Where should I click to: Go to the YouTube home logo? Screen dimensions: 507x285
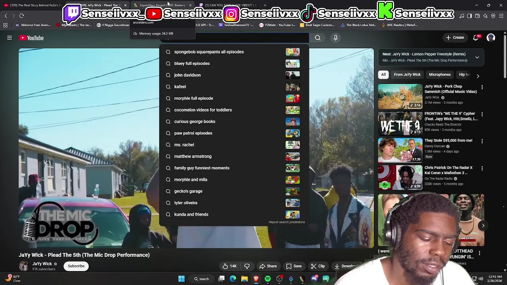click(x=31, y=38)
